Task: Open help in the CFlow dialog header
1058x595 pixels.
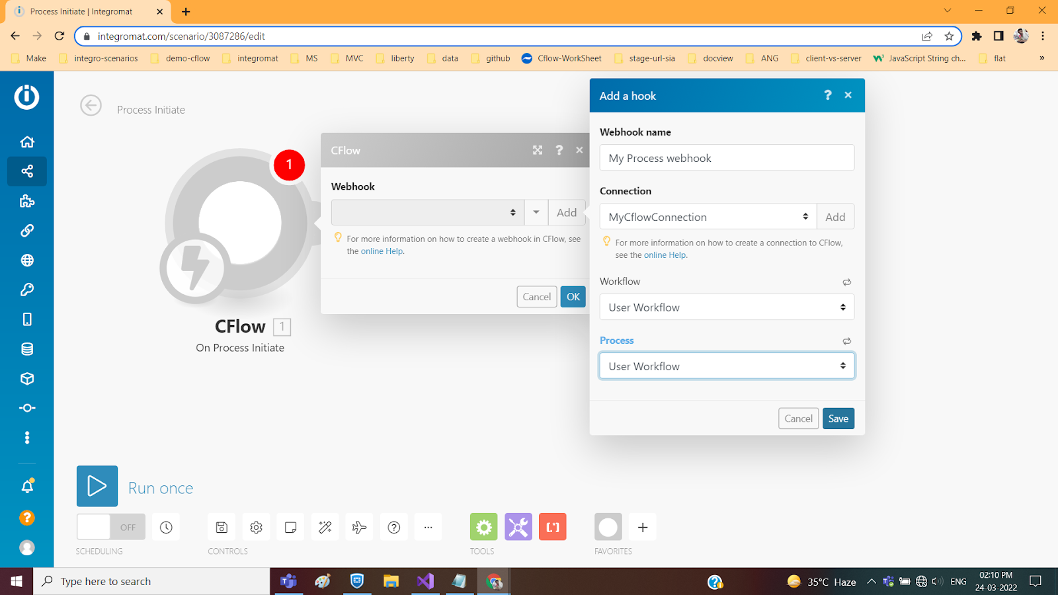Action: [x=559, y=150]
